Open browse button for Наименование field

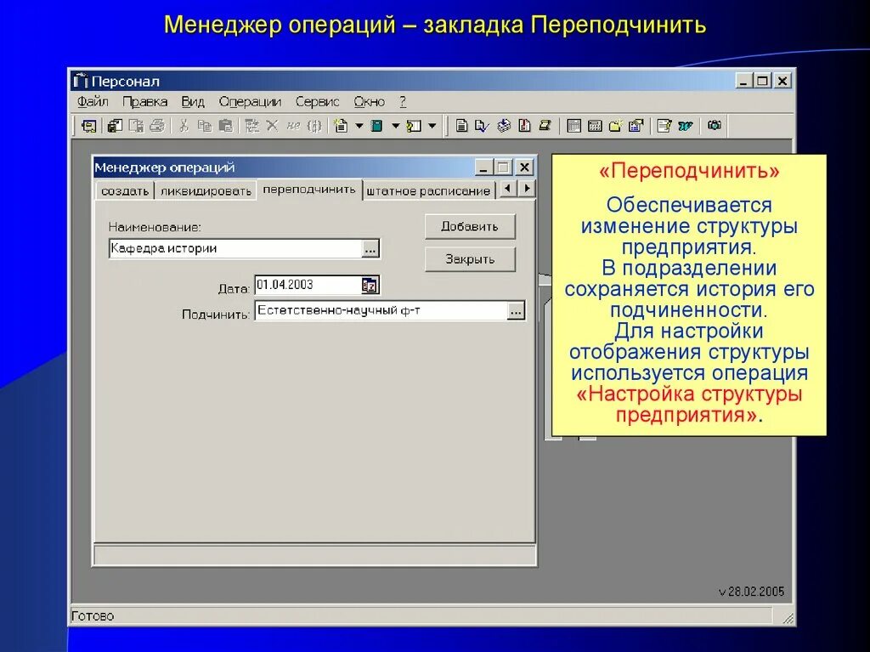370,249
